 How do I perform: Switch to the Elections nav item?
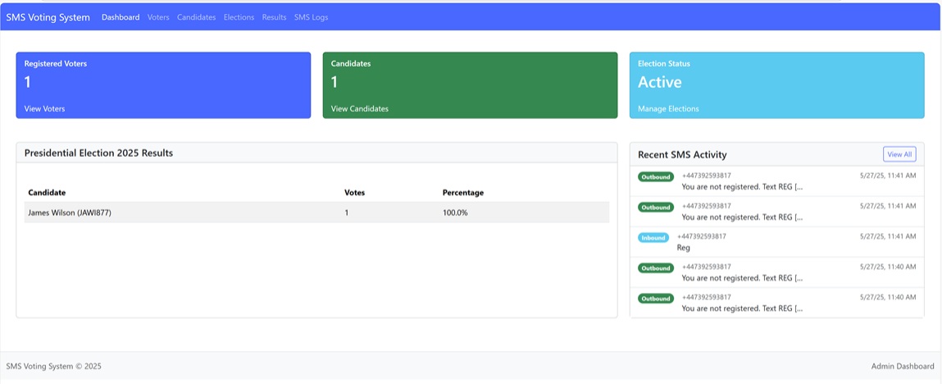click(239, 17)
